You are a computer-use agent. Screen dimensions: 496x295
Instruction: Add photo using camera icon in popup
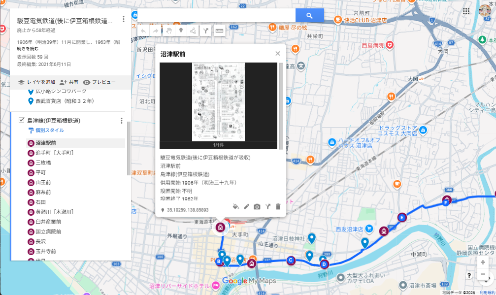click(257, 207)
